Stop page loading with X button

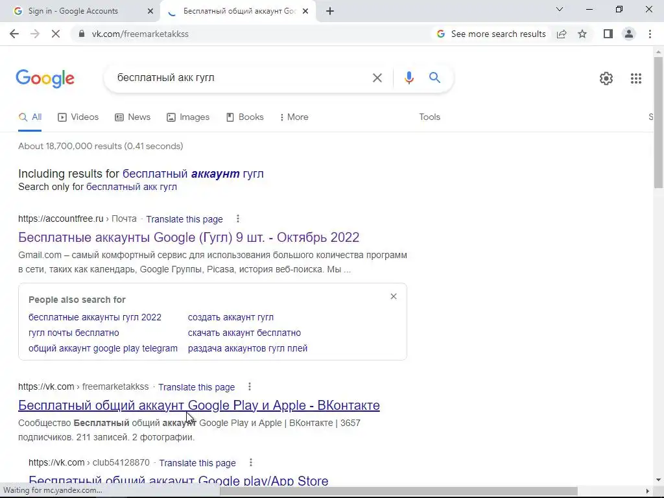point(56,34)
